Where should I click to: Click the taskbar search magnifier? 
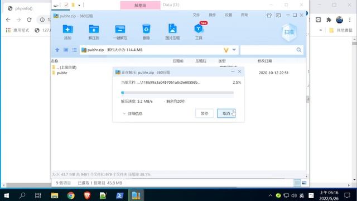tap(22, 195)
